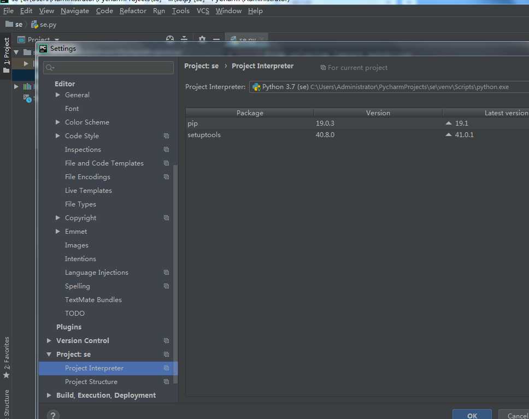529x419 pixels.
Task: Select Live Templates settings
Action: [89, 191]
